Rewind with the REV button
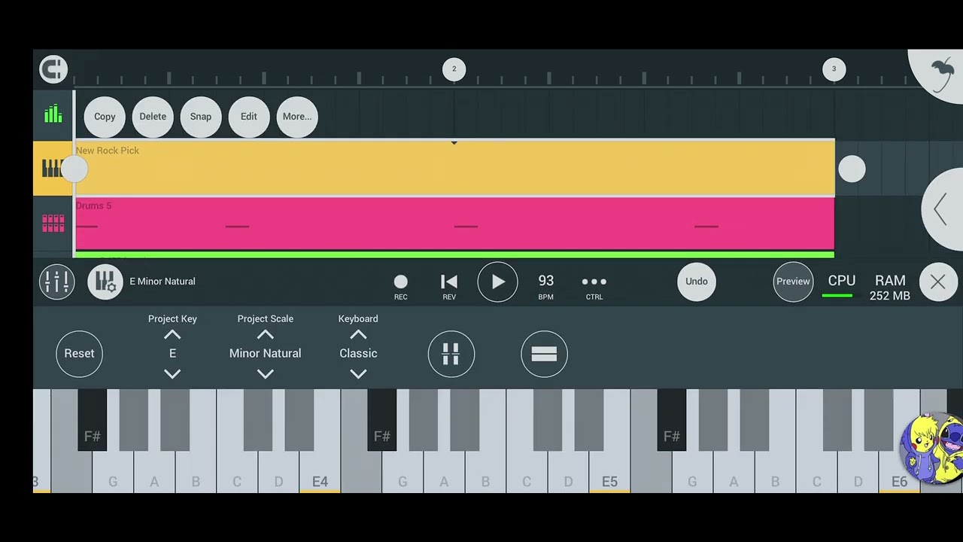 [449, 286]
